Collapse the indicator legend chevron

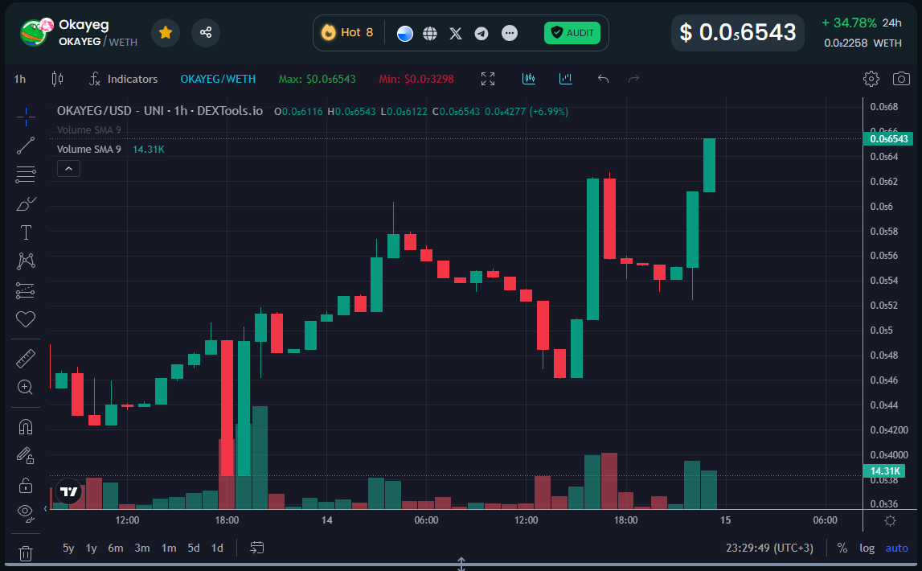68,168
